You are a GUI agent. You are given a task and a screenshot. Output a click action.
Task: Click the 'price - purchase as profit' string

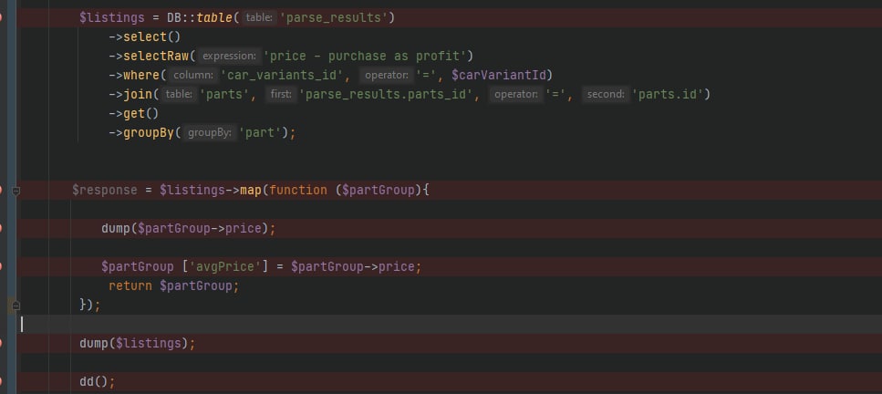[x=365, y=57]
